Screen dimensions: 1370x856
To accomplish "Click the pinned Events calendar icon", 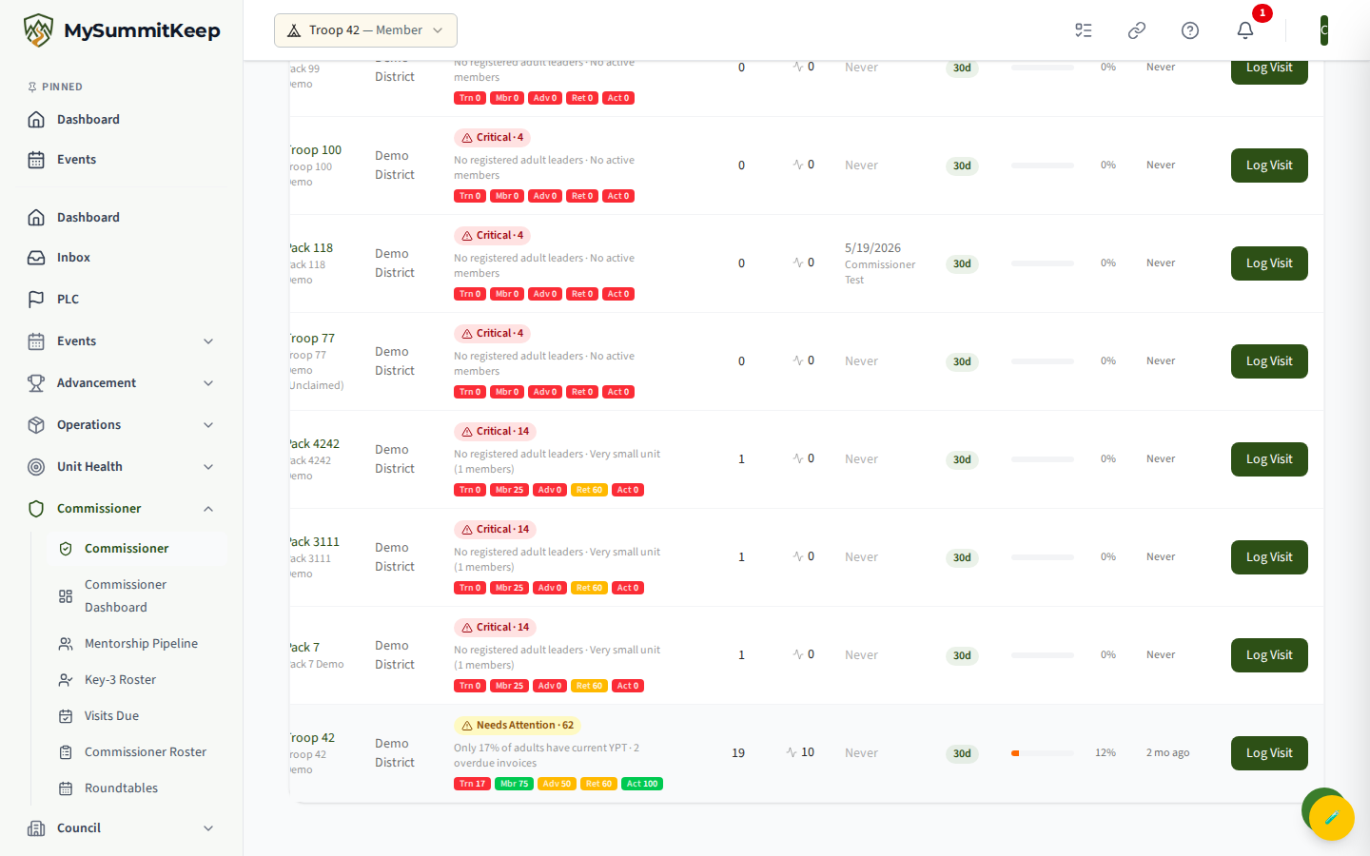I will [x=36, y=160].
